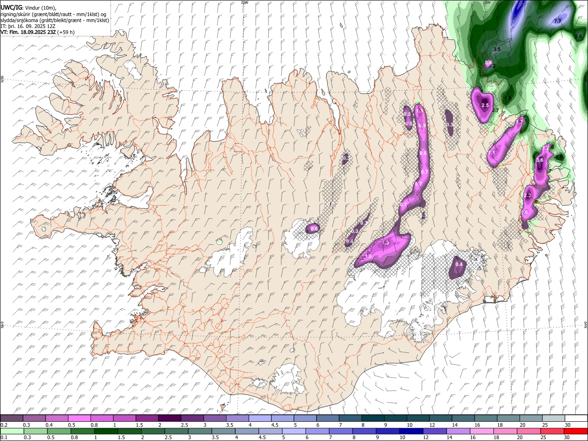The width and height of the screenshot is (588, 441).
Task: Click the '3.6' value on the east coast
Action: 540,160
